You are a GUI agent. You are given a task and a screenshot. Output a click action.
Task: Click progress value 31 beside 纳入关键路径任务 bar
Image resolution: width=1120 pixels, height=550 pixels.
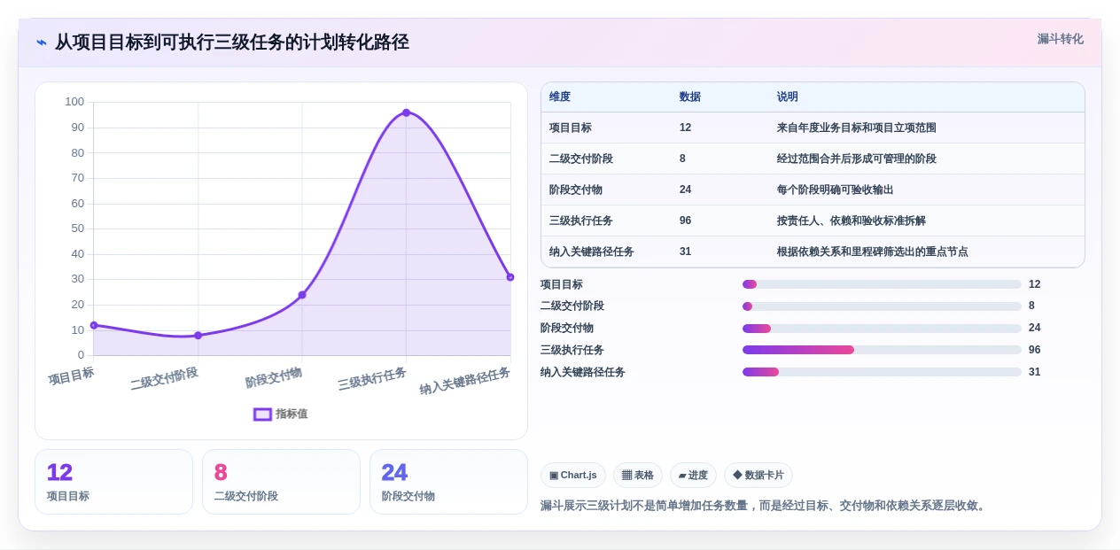(x=1035, y=372)
